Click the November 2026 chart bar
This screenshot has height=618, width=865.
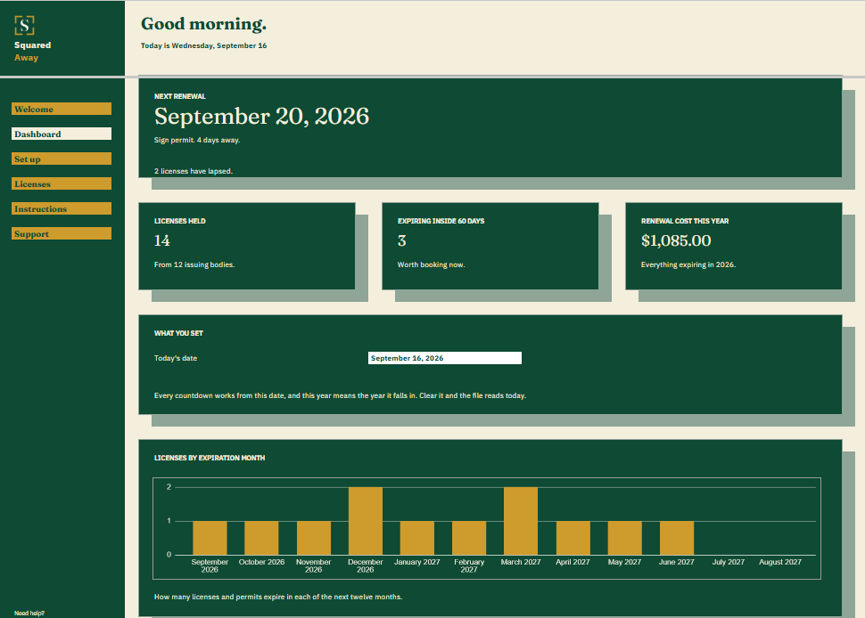313,538
